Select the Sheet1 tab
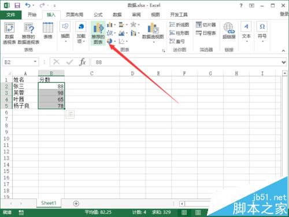The image size is (289, 217). (49, 203)
